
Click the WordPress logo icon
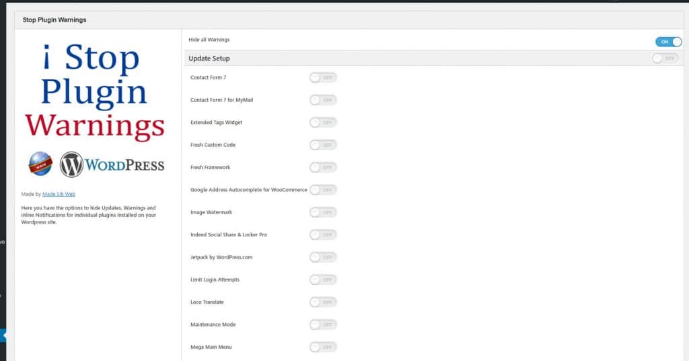click(x=71, y=164)
